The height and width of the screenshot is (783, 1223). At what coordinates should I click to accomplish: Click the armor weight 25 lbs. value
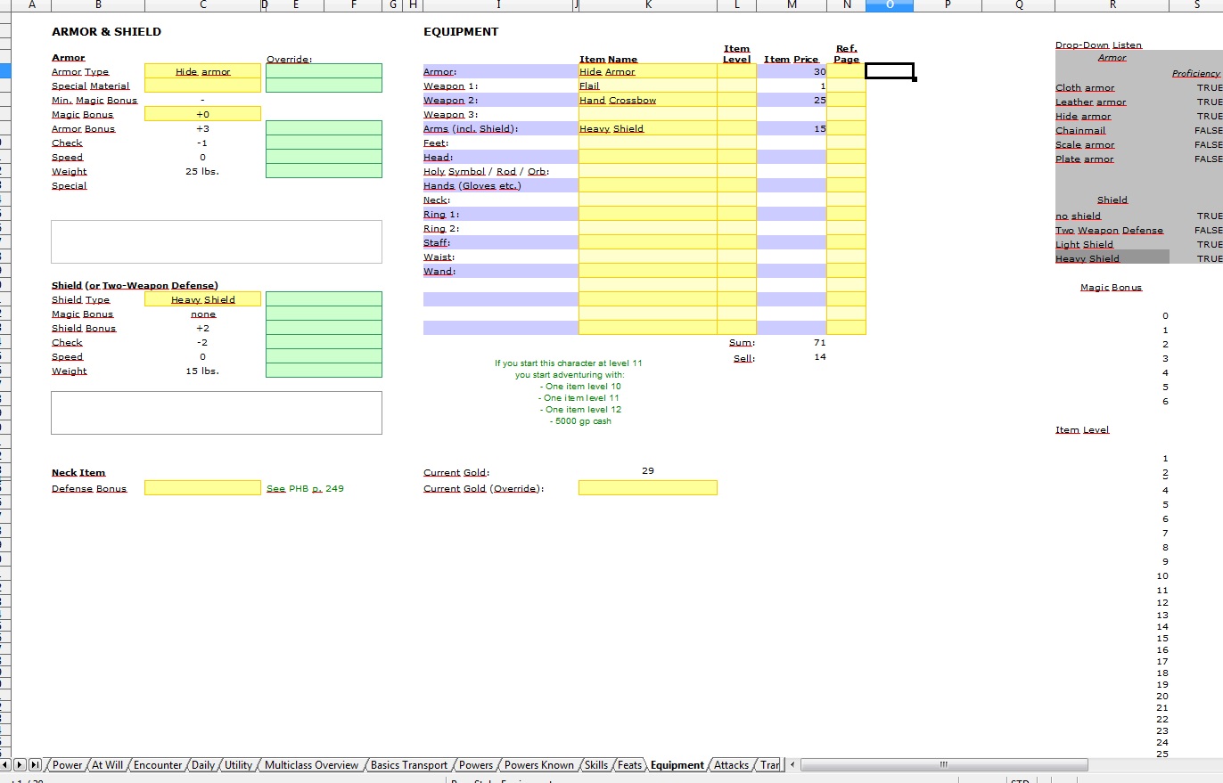pos(202,171)
